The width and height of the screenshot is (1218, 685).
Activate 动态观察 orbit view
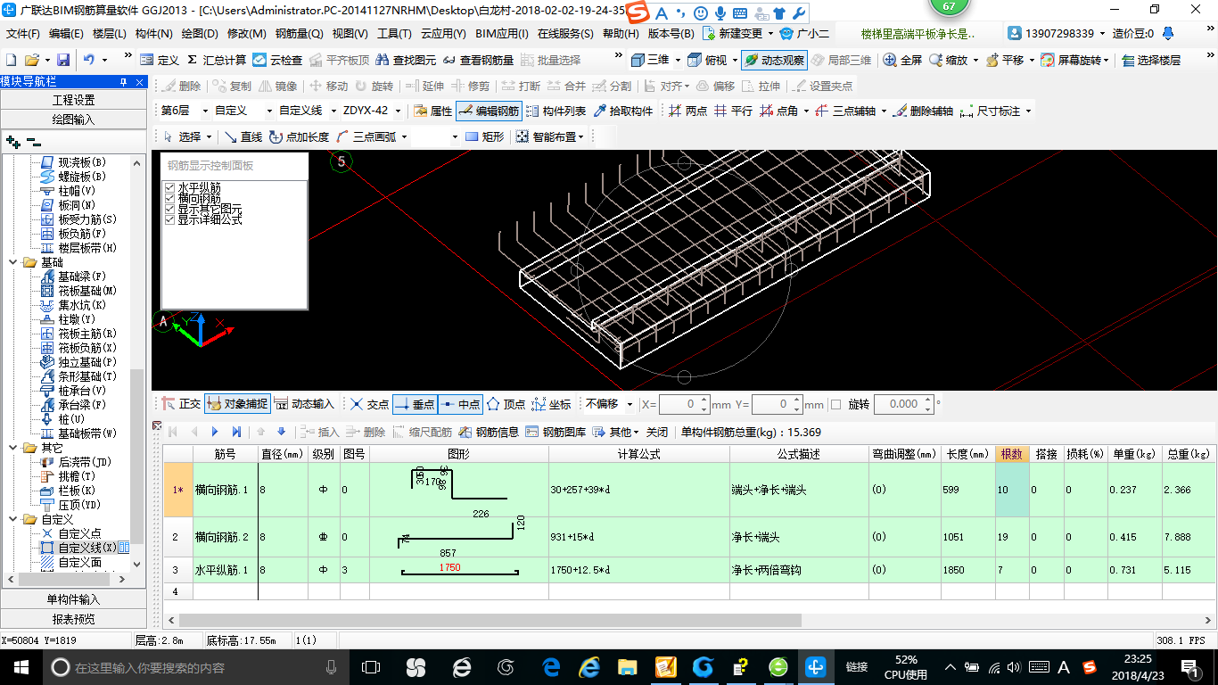click(774, 60)
